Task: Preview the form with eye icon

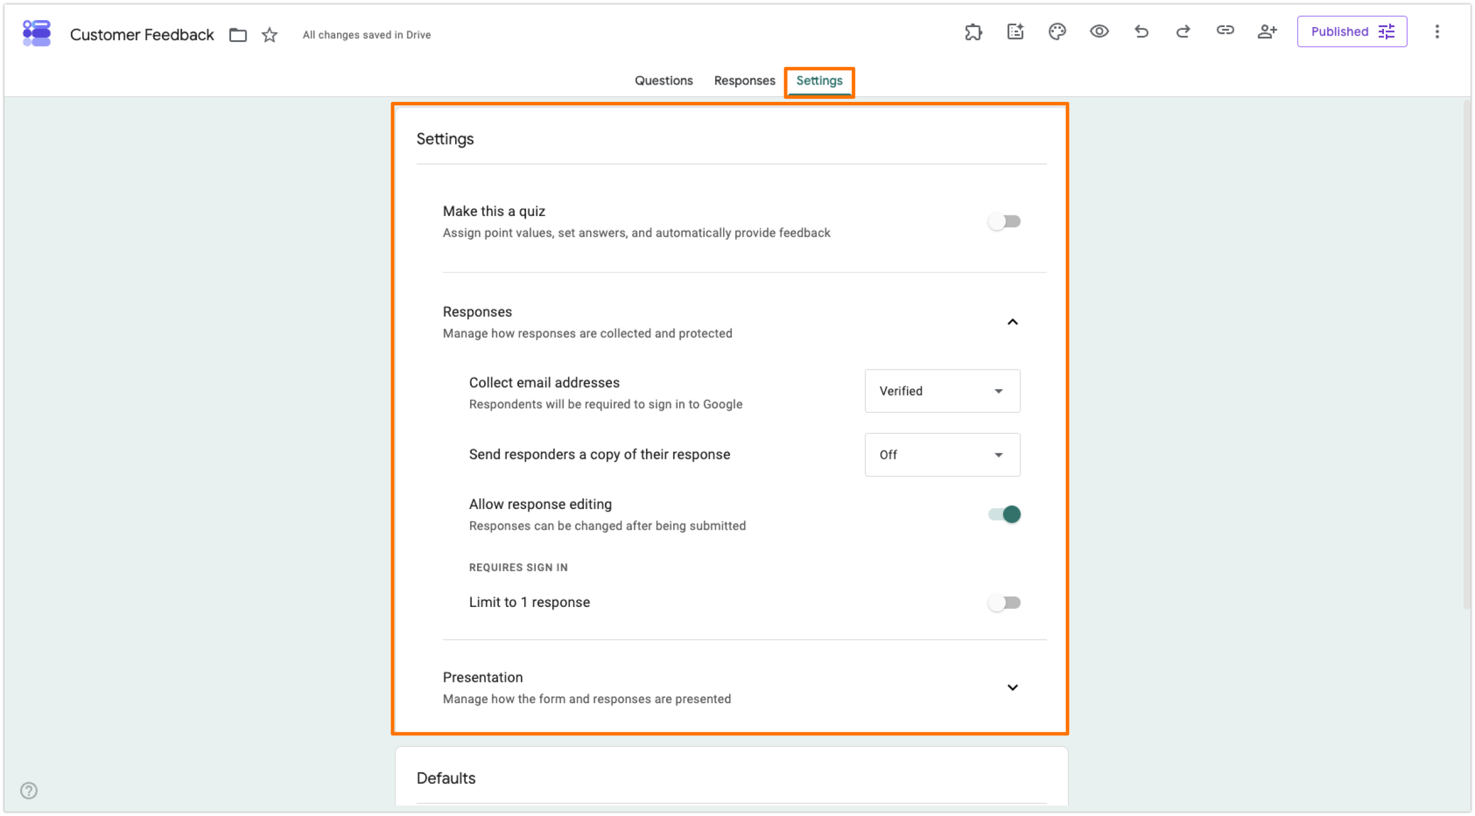Action: pyautogui.click(x=1099, y=32)
